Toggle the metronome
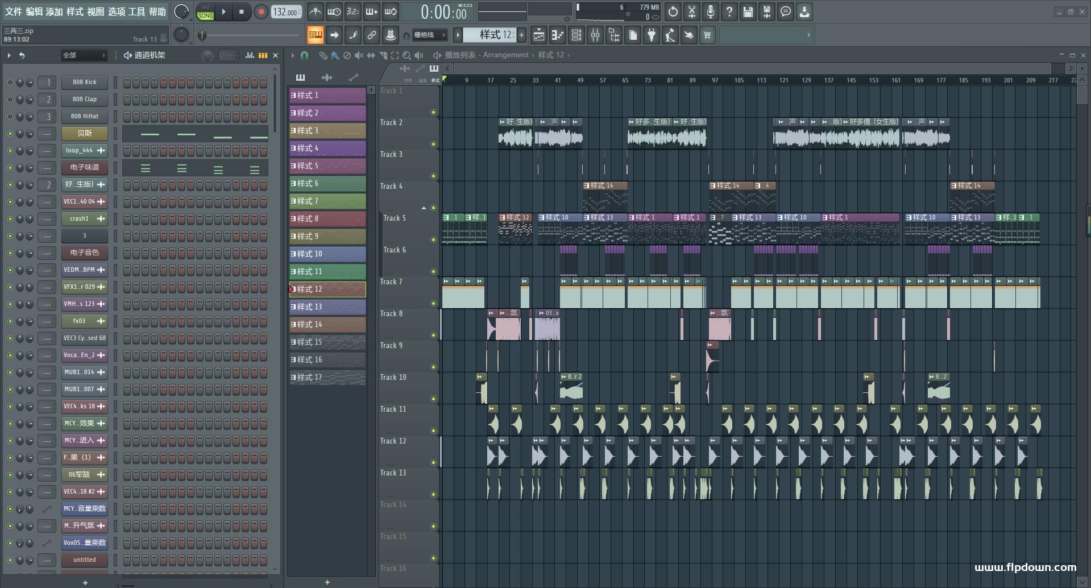Image resolution: width=1091 pixels, height=588 pixels. point(315,11)
